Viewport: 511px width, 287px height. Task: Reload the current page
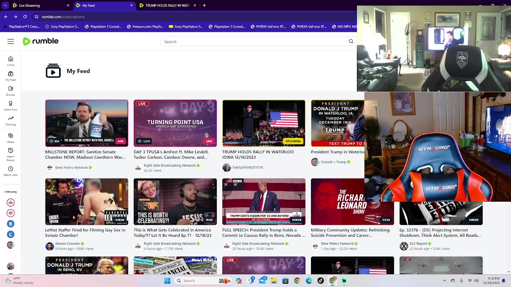coord(25,17)
